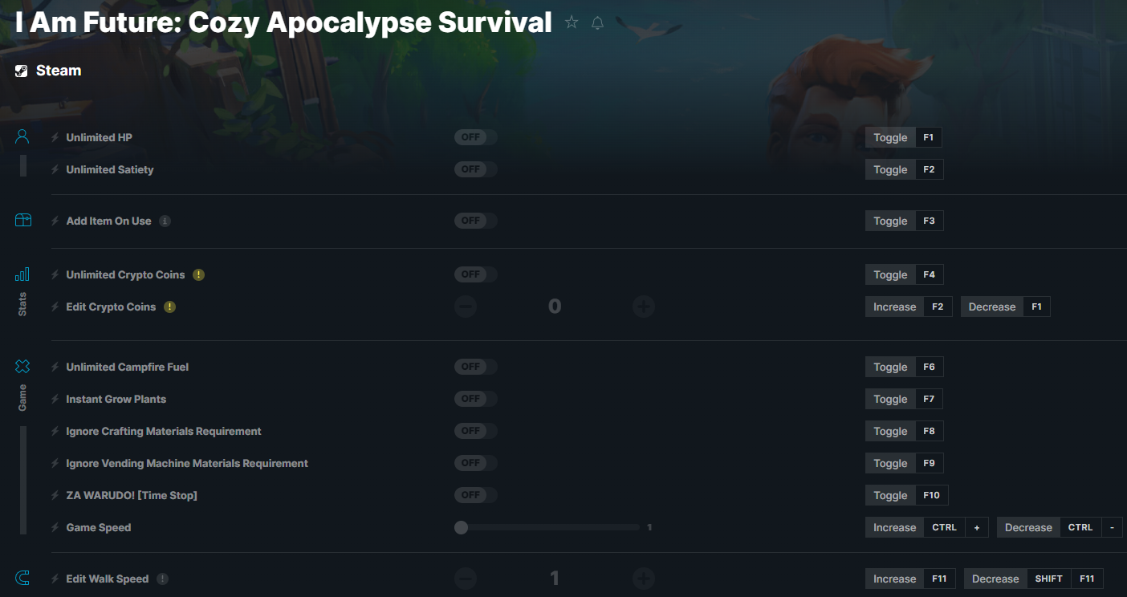Click the favorite star icon beside title
Screen dimensions: 1127x597
(572, 22)
